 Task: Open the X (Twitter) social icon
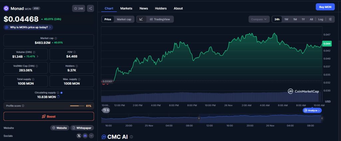(79, 136)
